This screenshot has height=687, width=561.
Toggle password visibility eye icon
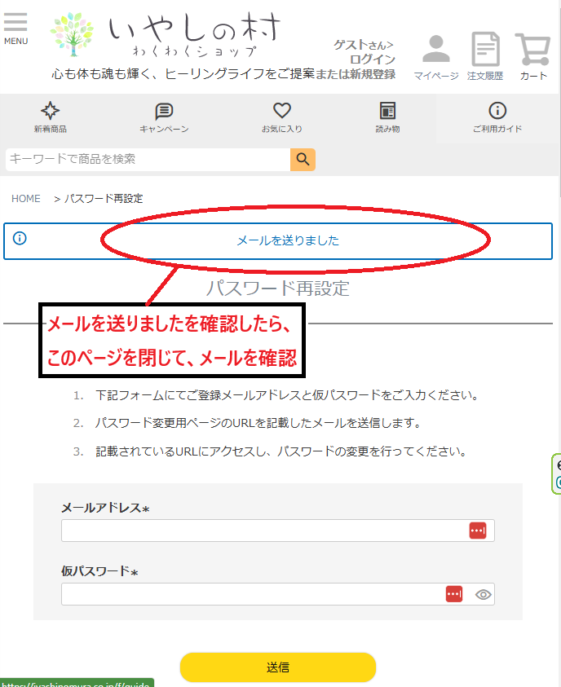point(483,594)
